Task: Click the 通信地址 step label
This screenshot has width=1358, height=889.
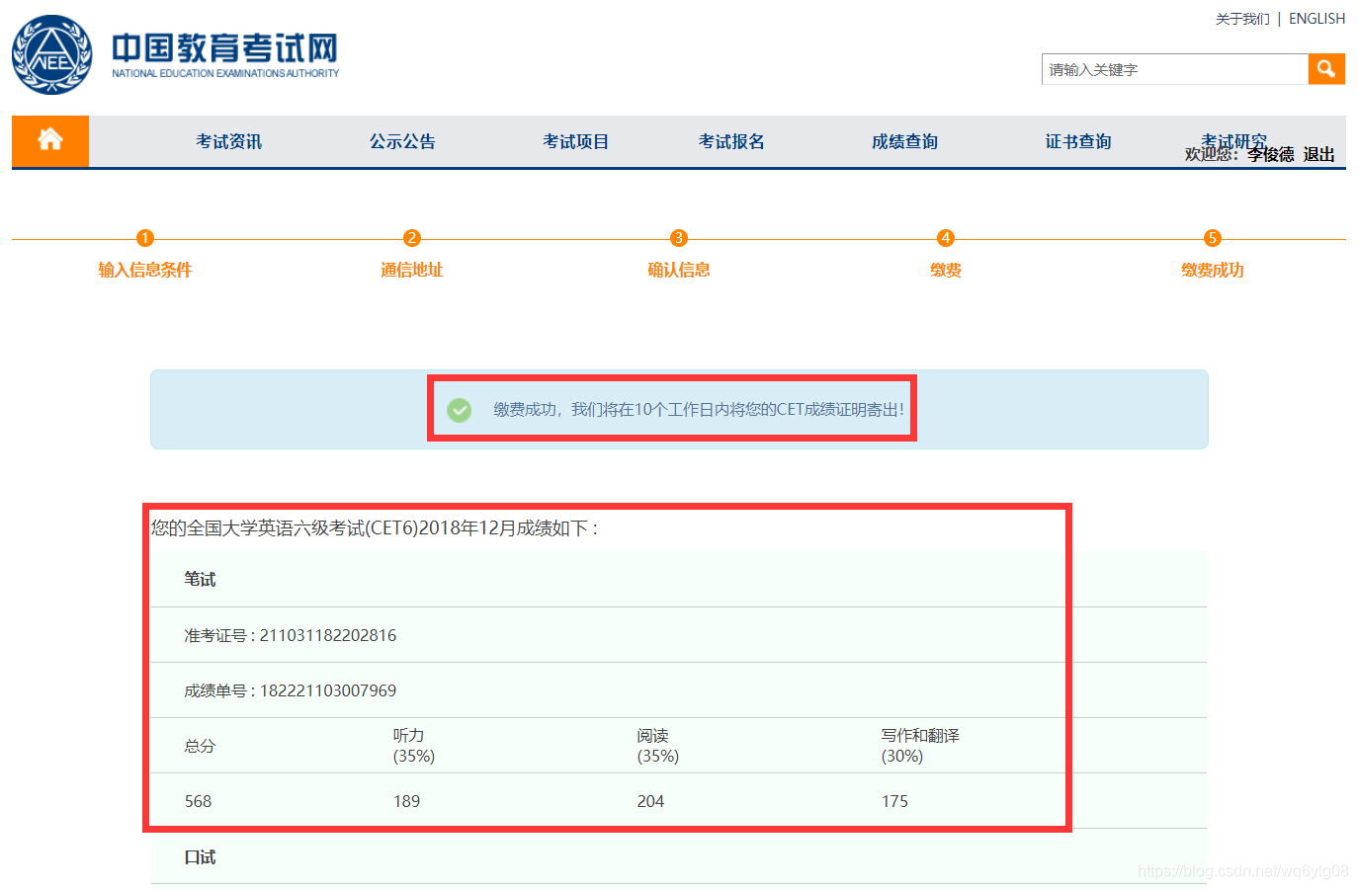Action: pyautogui.click(x=412, y=270)
